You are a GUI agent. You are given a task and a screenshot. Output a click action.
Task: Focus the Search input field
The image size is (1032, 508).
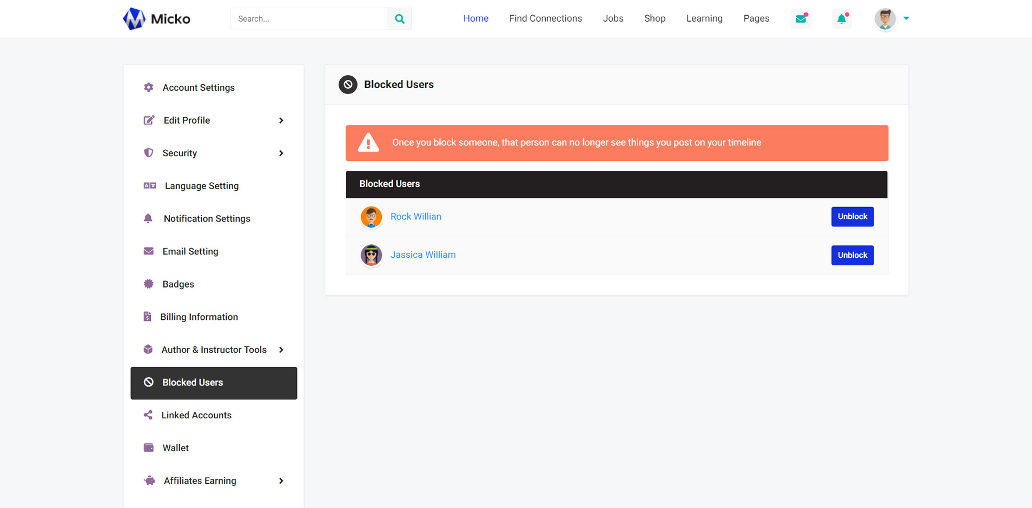(309, 19)
